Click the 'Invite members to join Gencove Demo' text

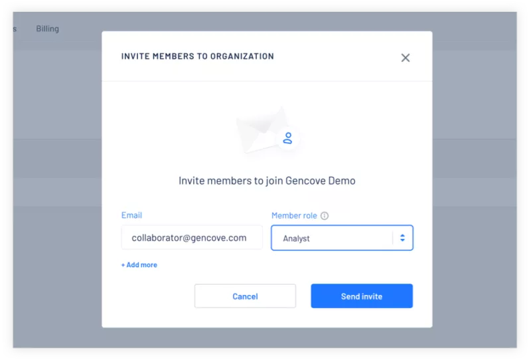tap(267, 181)
